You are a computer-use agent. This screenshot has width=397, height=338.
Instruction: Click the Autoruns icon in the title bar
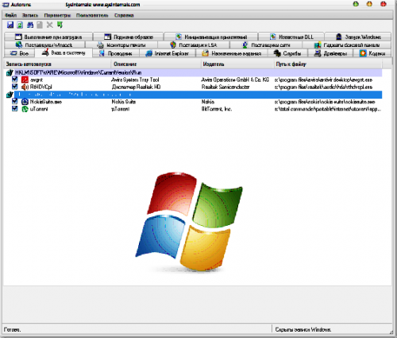coord(6,5)
